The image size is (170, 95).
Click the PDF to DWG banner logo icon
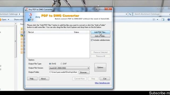31,17
